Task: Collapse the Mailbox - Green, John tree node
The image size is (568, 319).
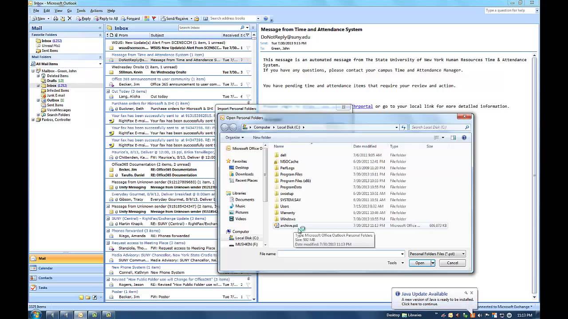Action: [x=33, y=71]
